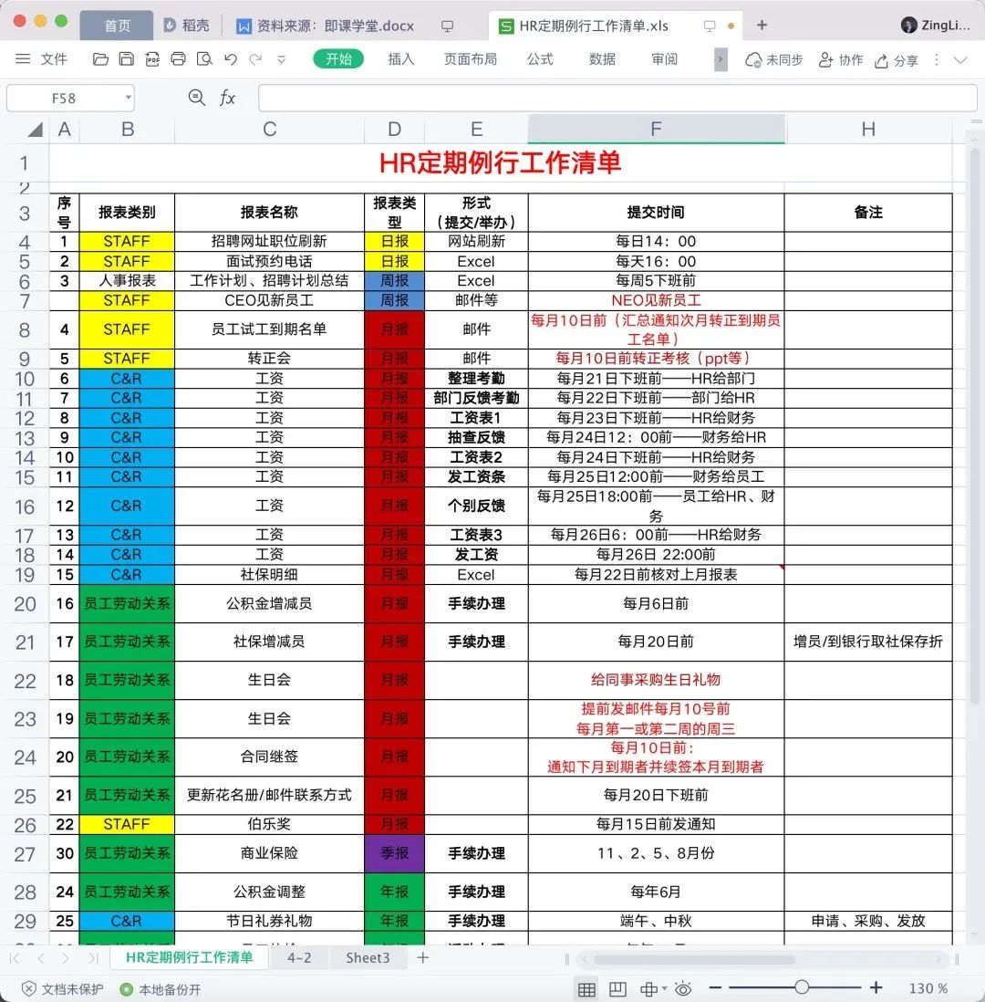This screenshot has height=1002, width=985.
Task: Open the 页面布局 ribbon tab
Action: tap(470, 59)
